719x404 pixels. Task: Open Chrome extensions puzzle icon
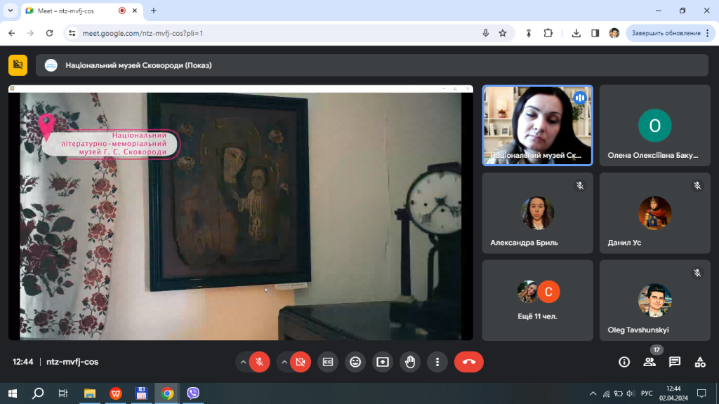point(548,33)
